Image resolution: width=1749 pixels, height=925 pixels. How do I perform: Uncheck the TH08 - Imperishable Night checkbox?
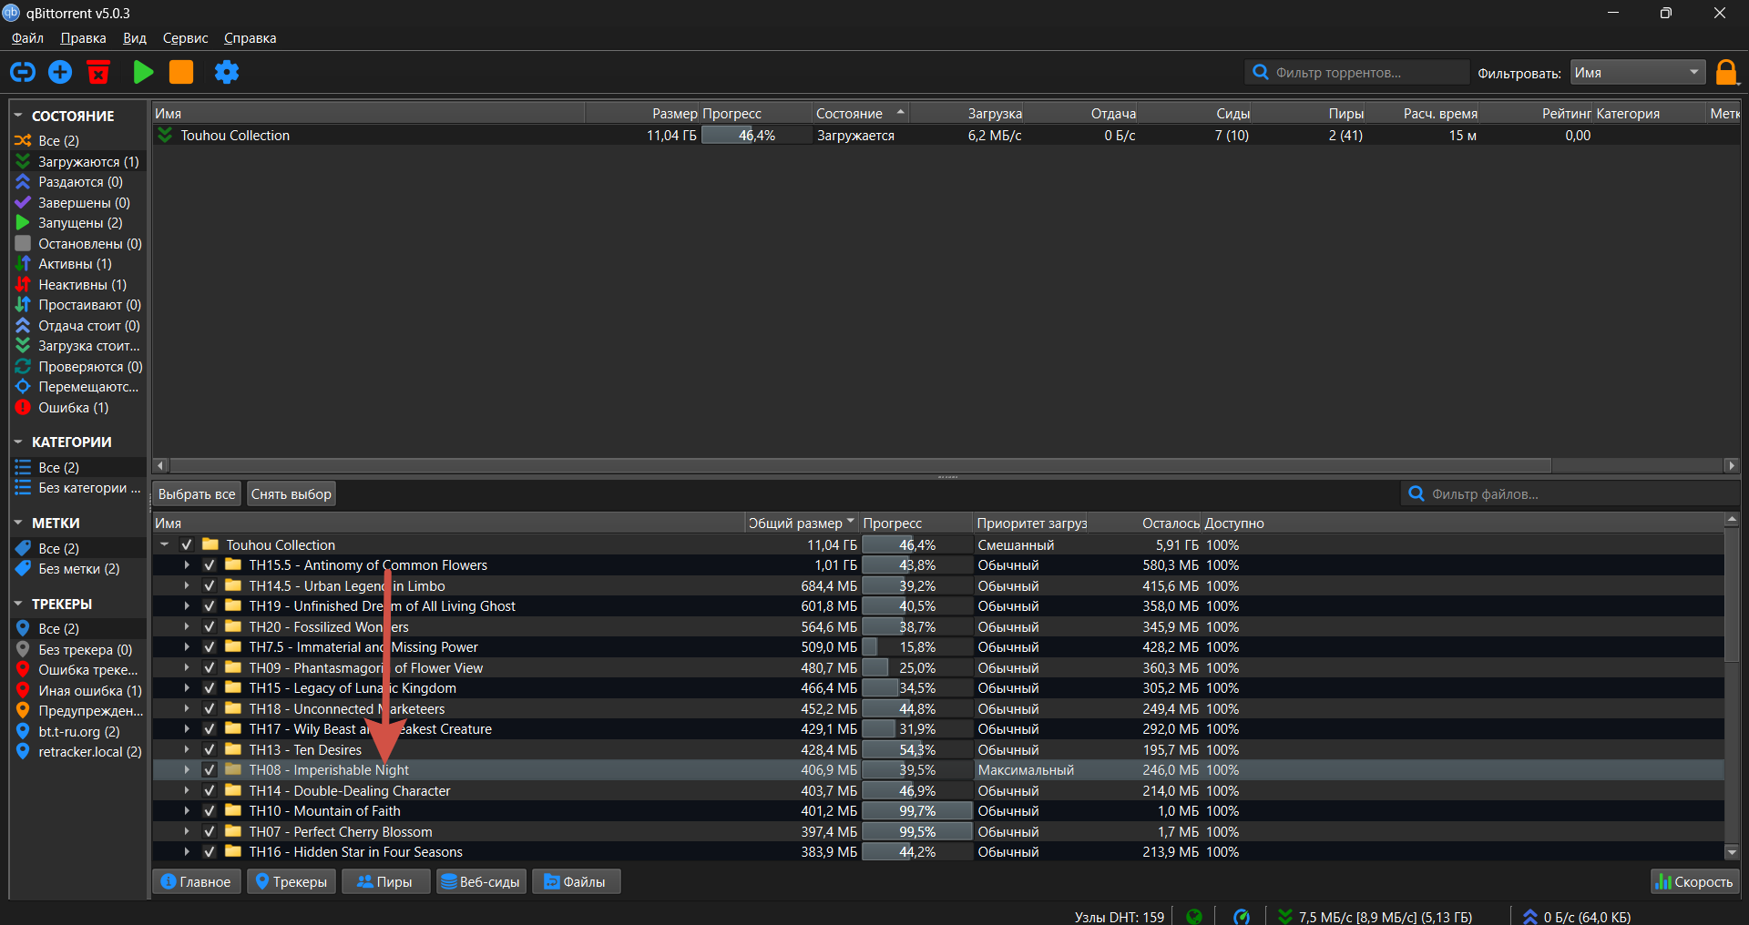coord(210,770)
